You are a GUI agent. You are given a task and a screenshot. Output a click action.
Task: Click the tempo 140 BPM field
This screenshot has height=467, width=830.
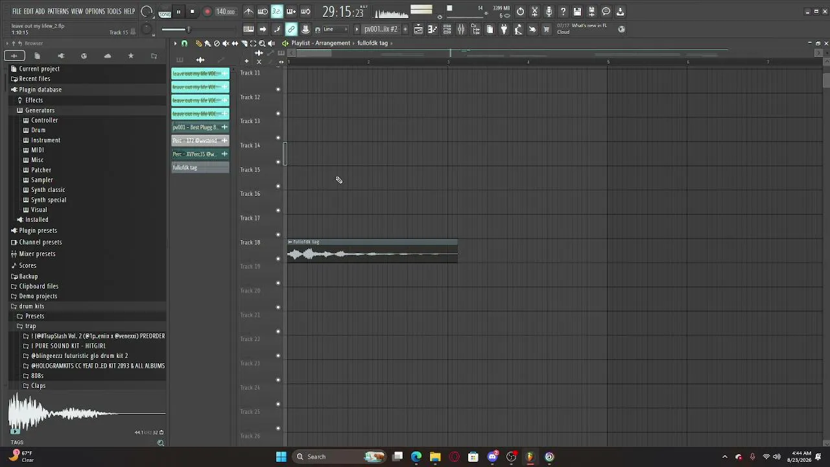pos(225,12)
